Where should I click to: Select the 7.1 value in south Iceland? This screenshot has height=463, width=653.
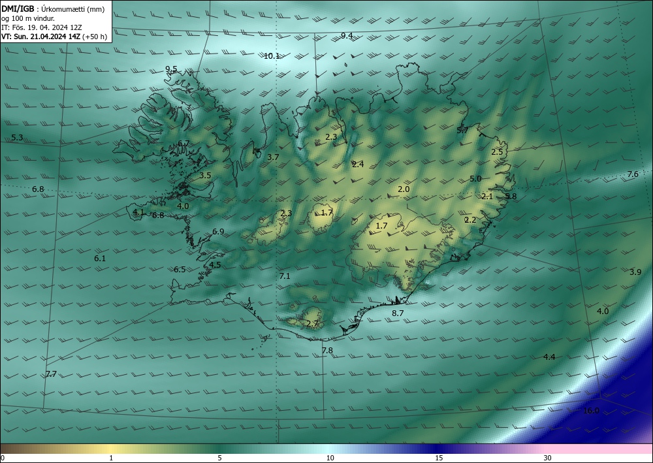(285, 276)
